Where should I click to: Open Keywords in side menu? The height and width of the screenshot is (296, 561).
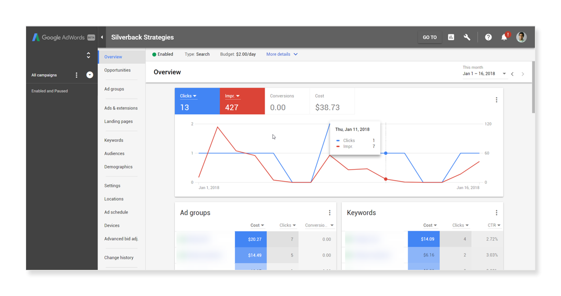[114, 140]
